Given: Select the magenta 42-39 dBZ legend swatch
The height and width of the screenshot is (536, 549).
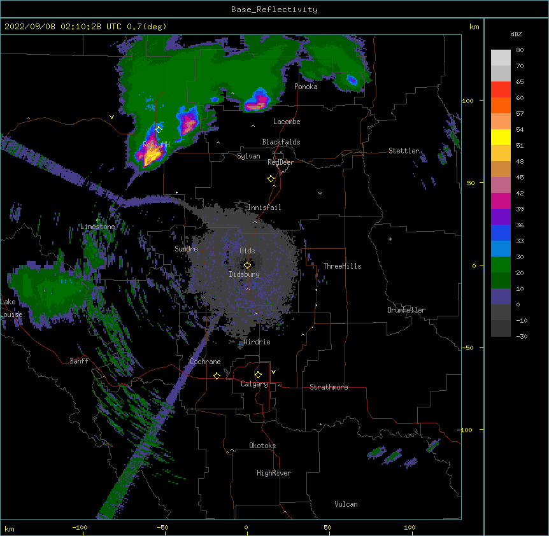Looking at the screenshot, I should pyautogui.click(x=501, y=201).
